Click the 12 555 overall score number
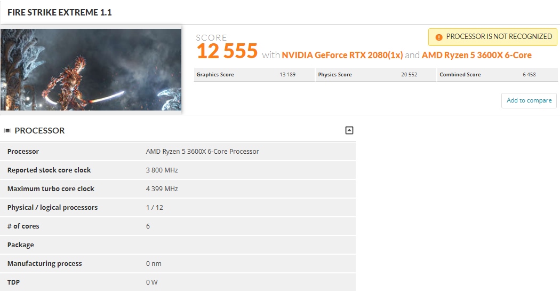 (227, 51)
